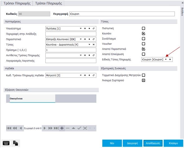184x148 pixels.
Task: Click the Νέο button
Action: click(x=112, y=143)
